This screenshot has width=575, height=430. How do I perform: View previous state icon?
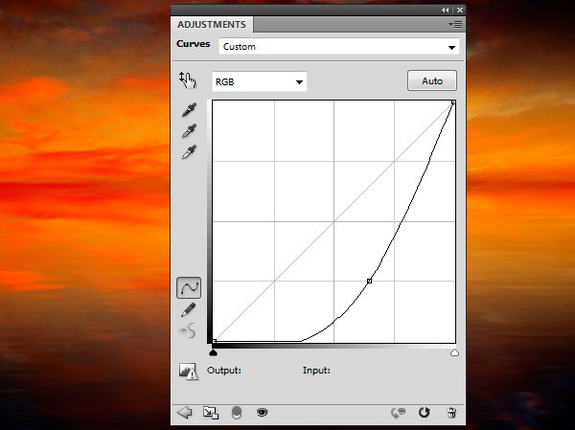coord(399,413)
